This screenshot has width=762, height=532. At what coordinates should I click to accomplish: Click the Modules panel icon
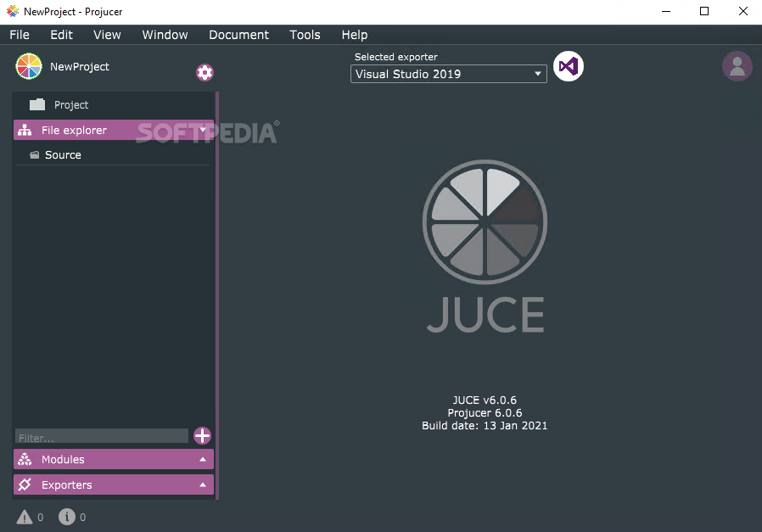(25, 459)
